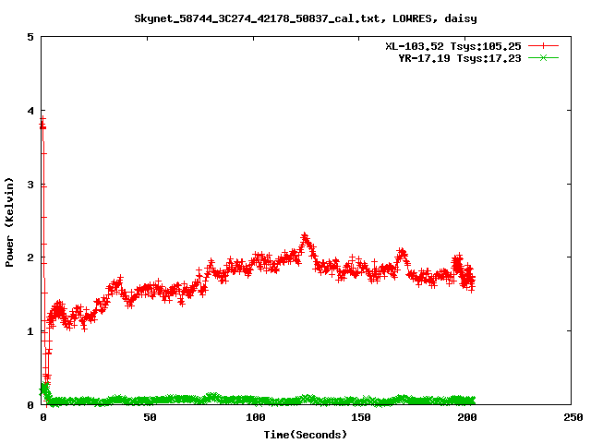Click the x-axis tick label 50
The image size is (591, 443).
click(x=150, y=417)
